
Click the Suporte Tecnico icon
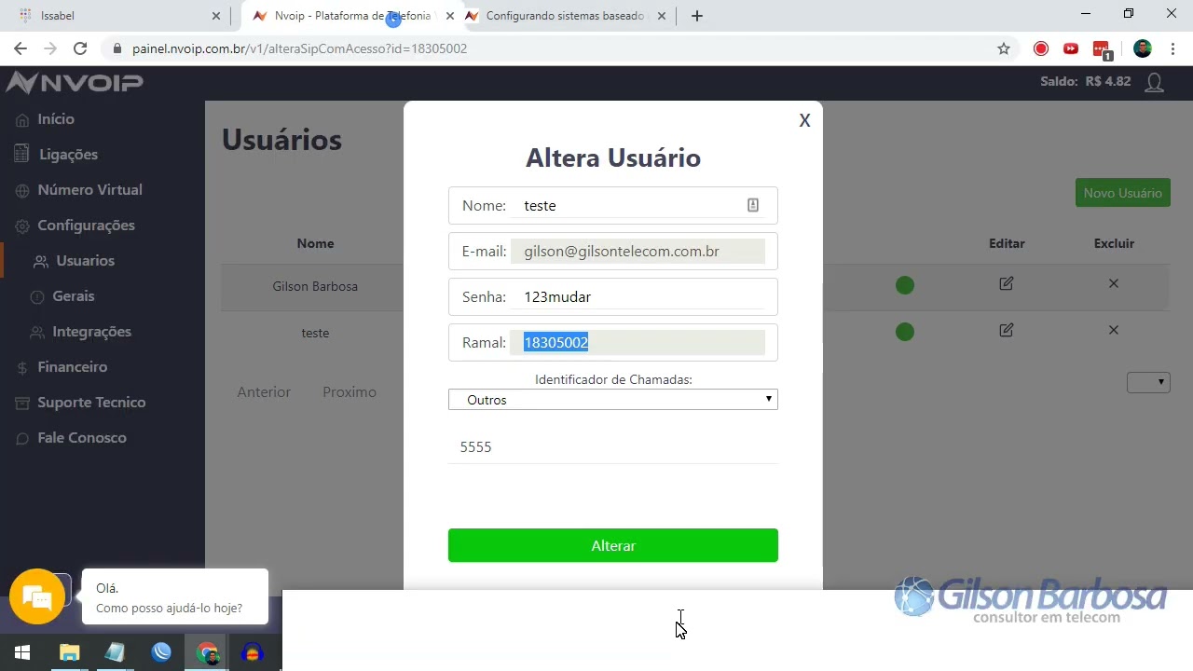pos(22,403)
